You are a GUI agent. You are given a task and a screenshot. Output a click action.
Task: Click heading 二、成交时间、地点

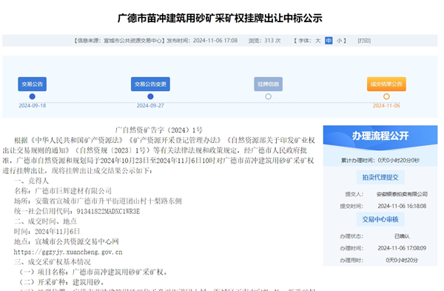(45, 221)
